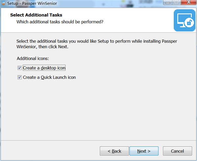
Task: Click the "Create a Quick Launch icon" label
Action: [49, 77]
